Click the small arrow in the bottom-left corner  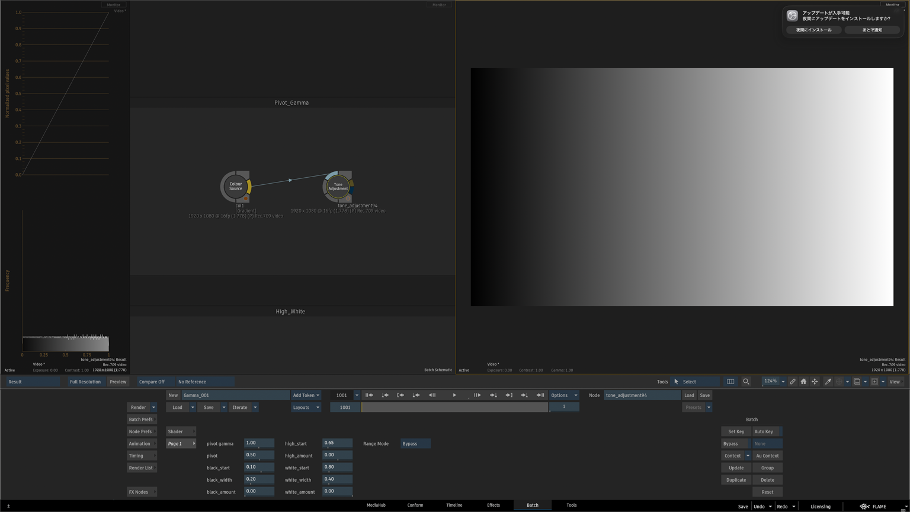[8, 506]
